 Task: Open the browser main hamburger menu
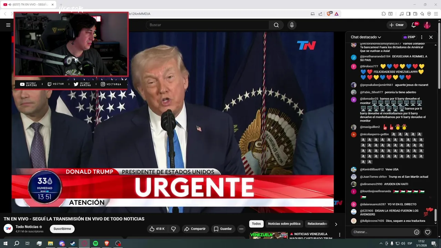pos(436,14)
